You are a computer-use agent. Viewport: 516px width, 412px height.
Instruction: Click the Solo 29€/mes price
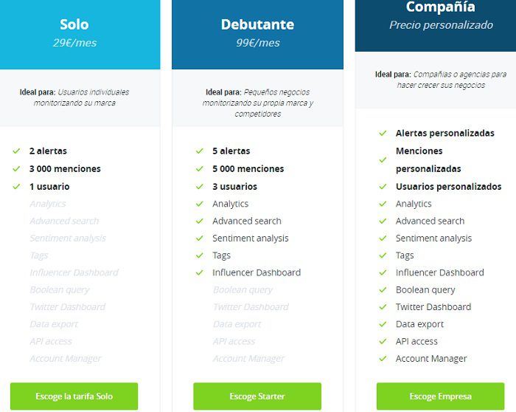[74, 43]
